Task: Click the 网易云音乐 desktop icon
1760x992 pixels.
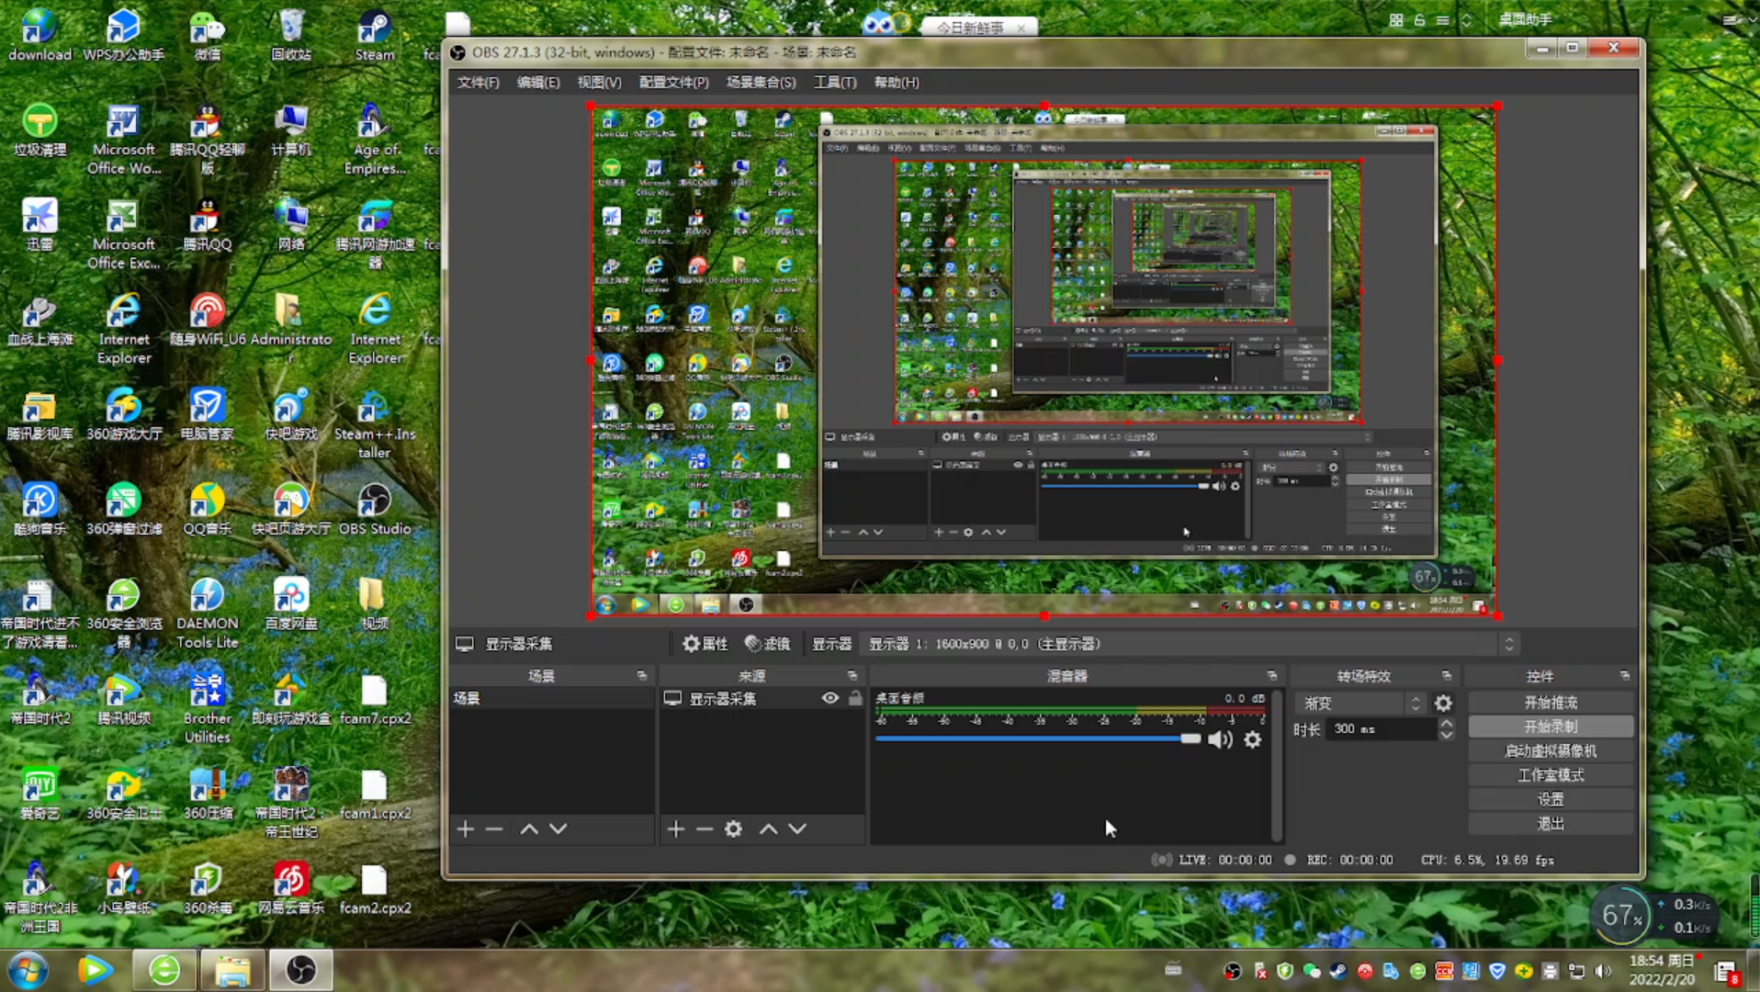Action: click(x=291, y=888)
